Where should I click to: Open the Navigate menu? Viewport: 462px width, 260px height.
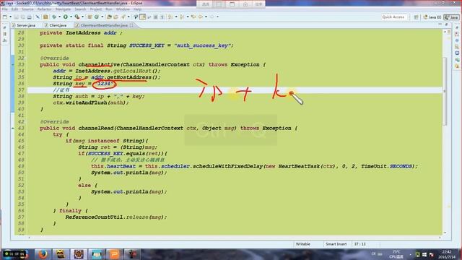pos(63,9)
